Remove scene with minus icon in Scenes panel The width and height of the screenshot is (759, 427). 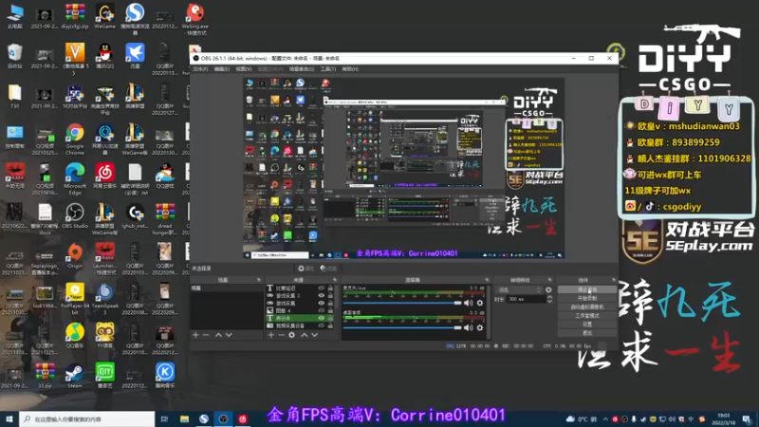coord(206,335)
